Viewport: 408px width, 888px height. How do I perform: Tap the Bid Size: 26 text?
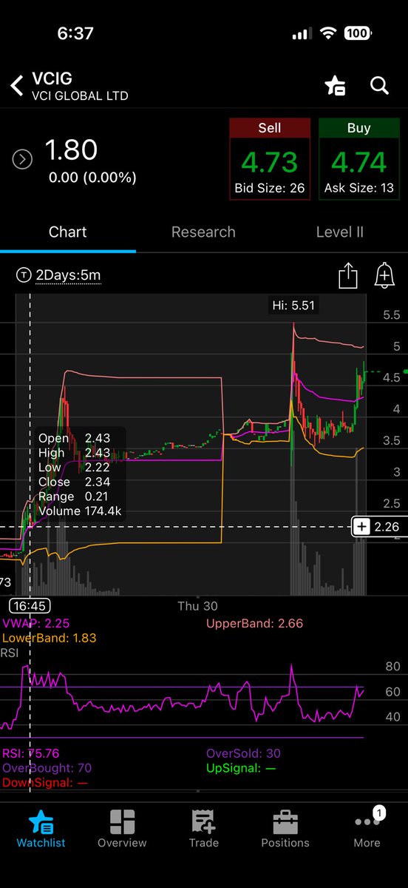270,188
